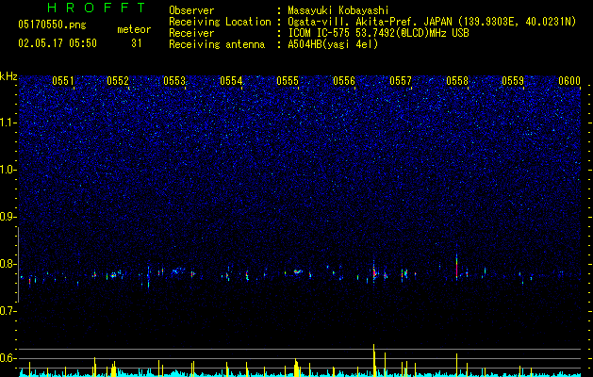Click the date stamp 02.05.17 05:50
Viewport: 593px width, 377px height.
coord(58,43)
